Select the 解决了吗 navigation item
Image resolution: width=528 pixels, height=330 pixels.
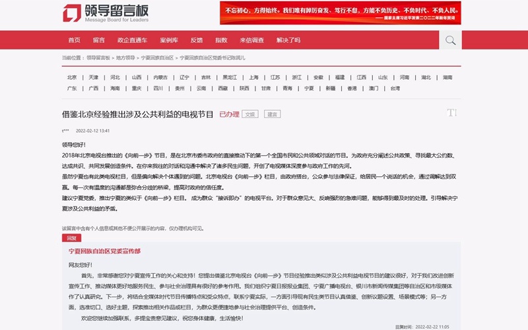288,40
